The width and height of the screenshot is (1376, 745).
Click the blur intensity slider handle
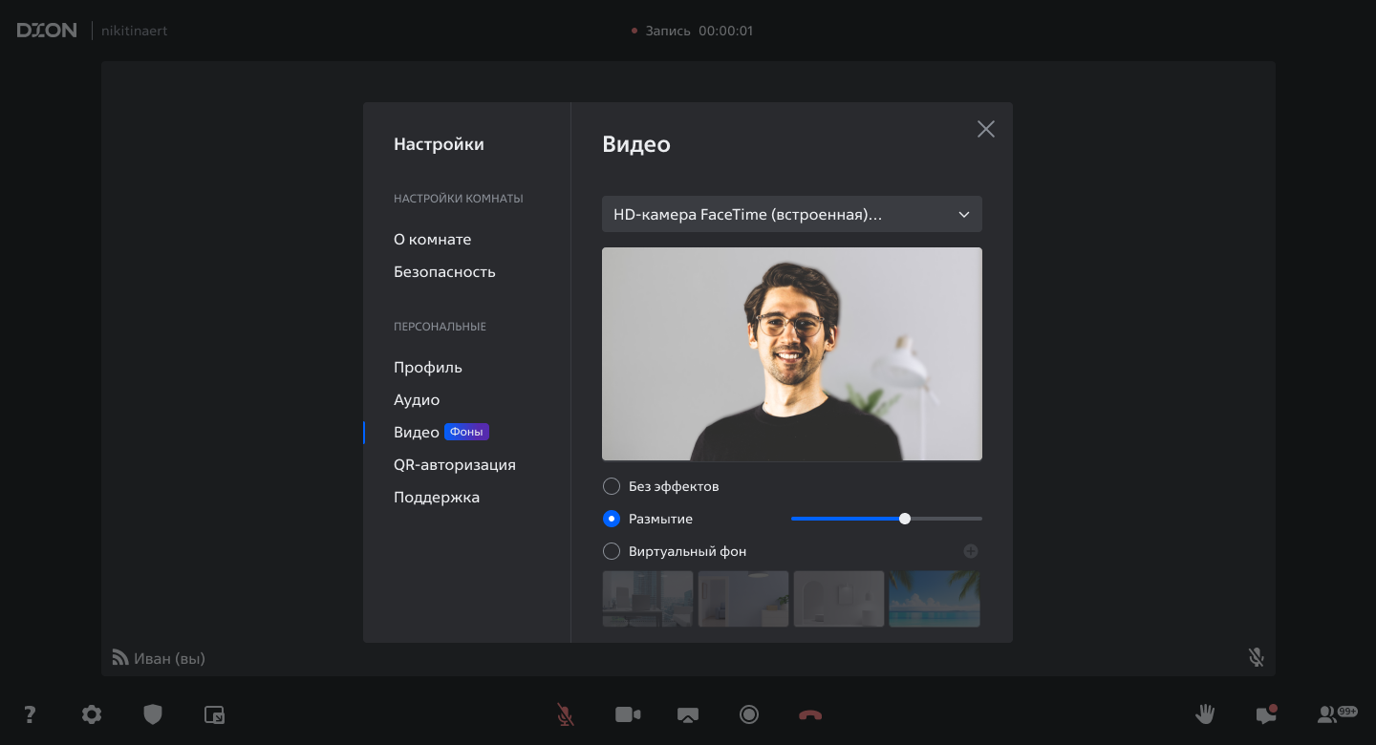(905, 519)
